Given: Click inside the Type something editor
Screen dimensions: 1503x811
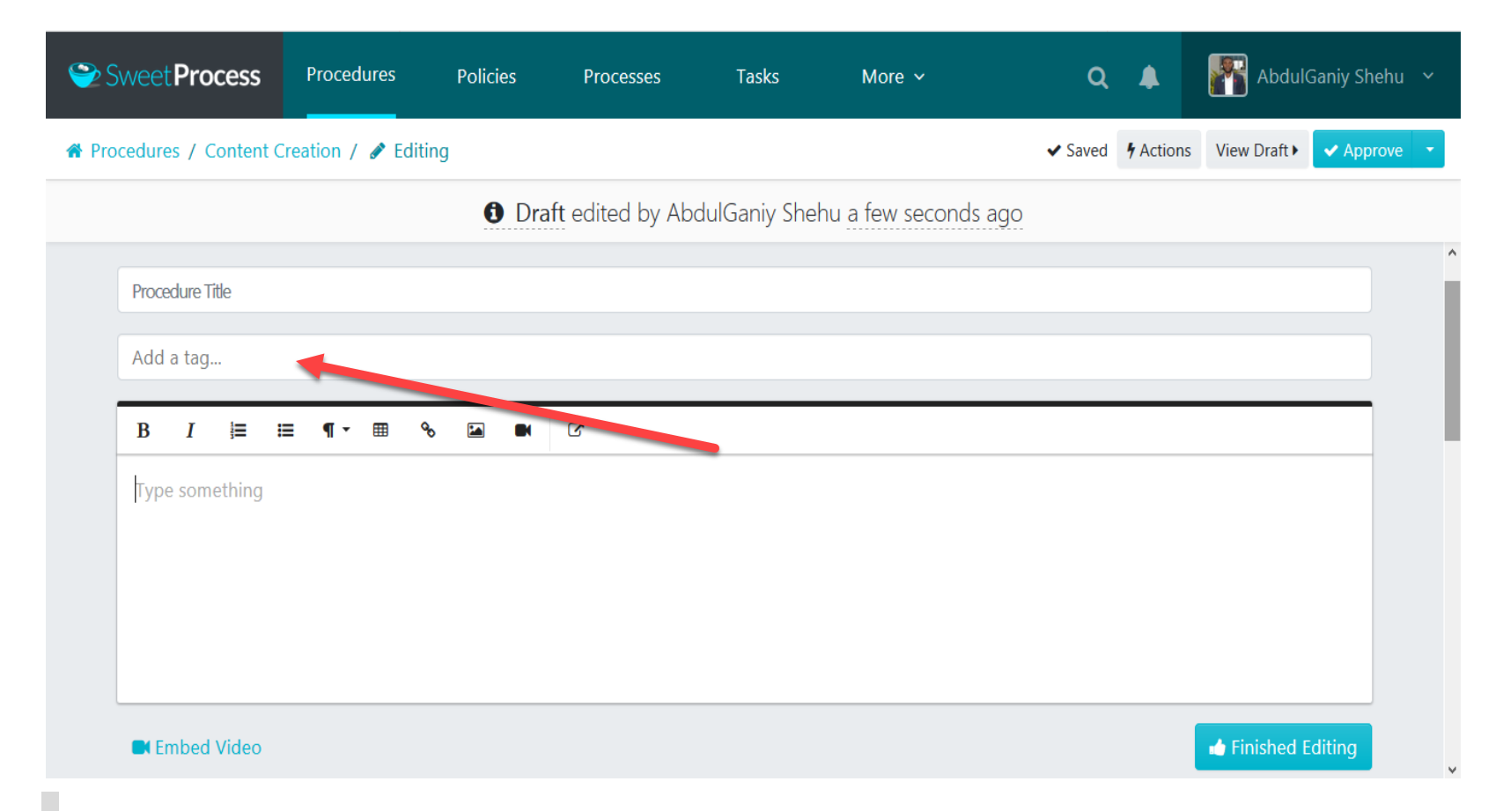Looking at the screenshot, I should (744, 579).
